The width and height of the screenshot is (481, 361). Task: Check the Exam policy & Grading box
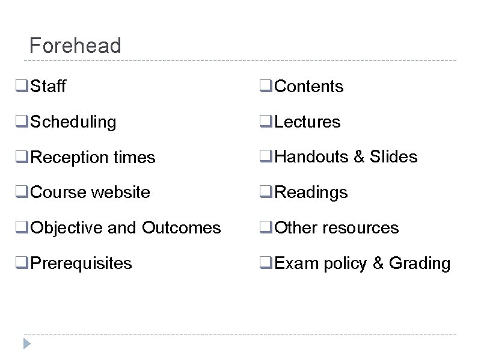[266, 263]
